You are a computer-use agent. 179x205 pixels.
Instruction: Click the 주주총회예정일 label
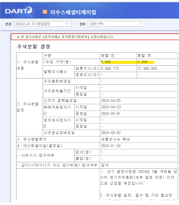tap(57, 81)
